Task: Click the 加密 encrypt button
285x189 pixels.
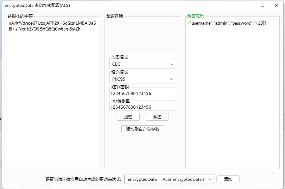Action: [128, 117]
